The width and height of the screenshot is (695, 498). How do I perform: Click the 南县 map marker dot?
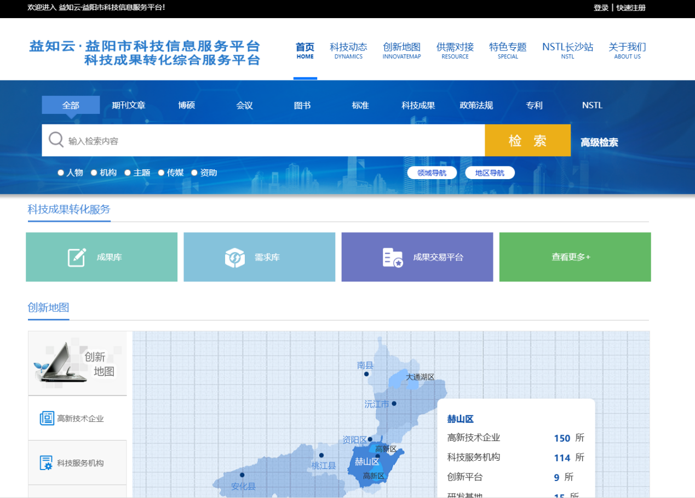366,374
